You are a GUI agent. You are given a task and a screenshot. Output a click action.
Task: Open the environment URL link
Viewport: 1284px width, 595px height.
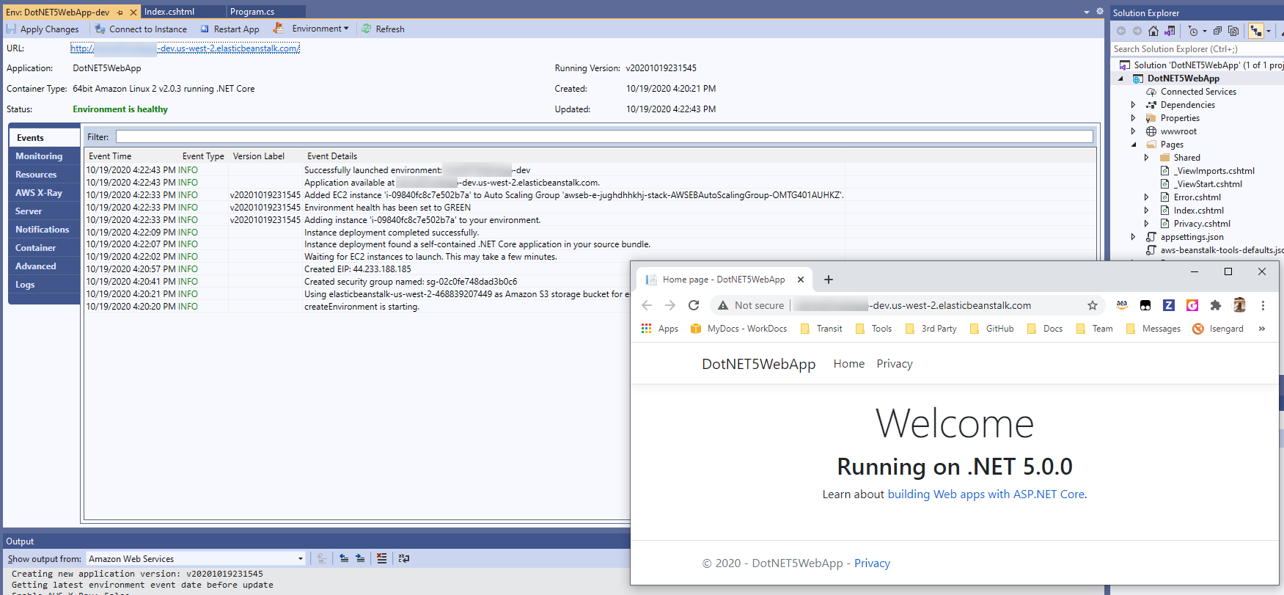[x=185, y=48]
